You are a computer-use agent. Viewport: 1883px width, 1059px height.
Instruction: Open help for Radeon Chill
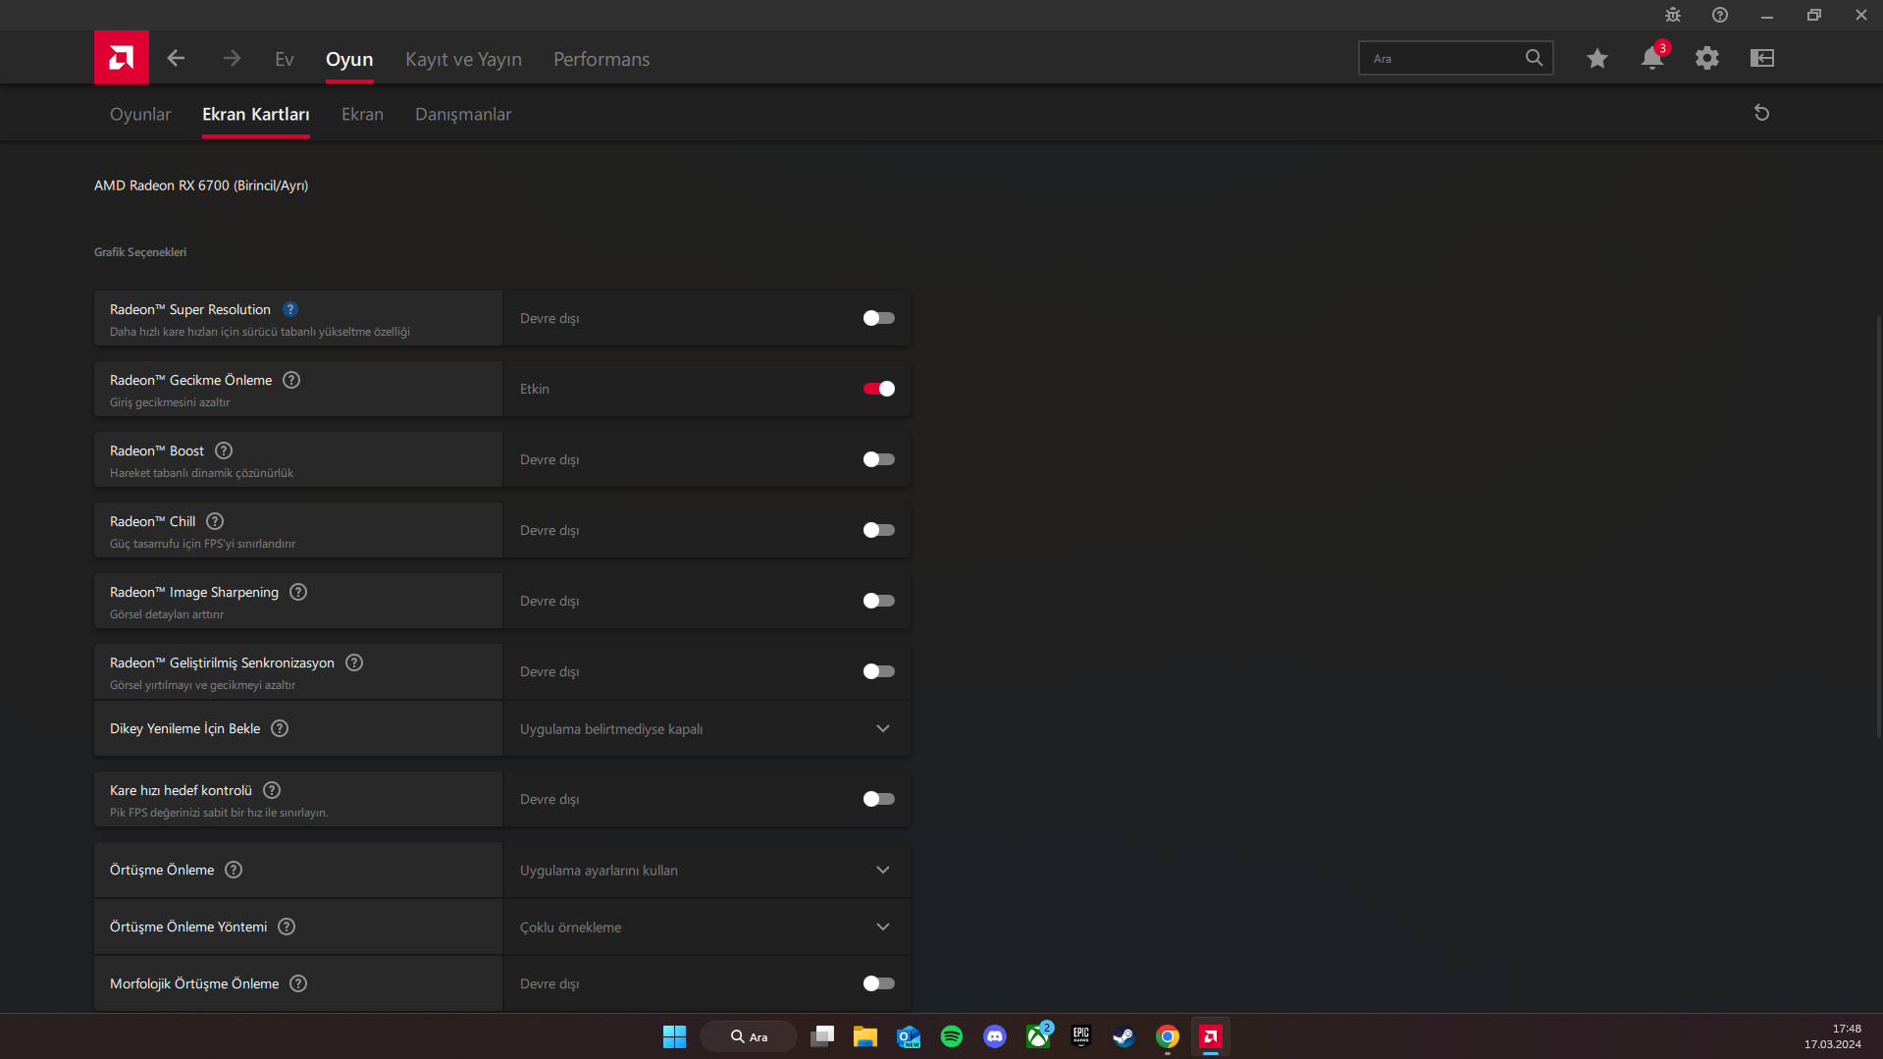215,521
